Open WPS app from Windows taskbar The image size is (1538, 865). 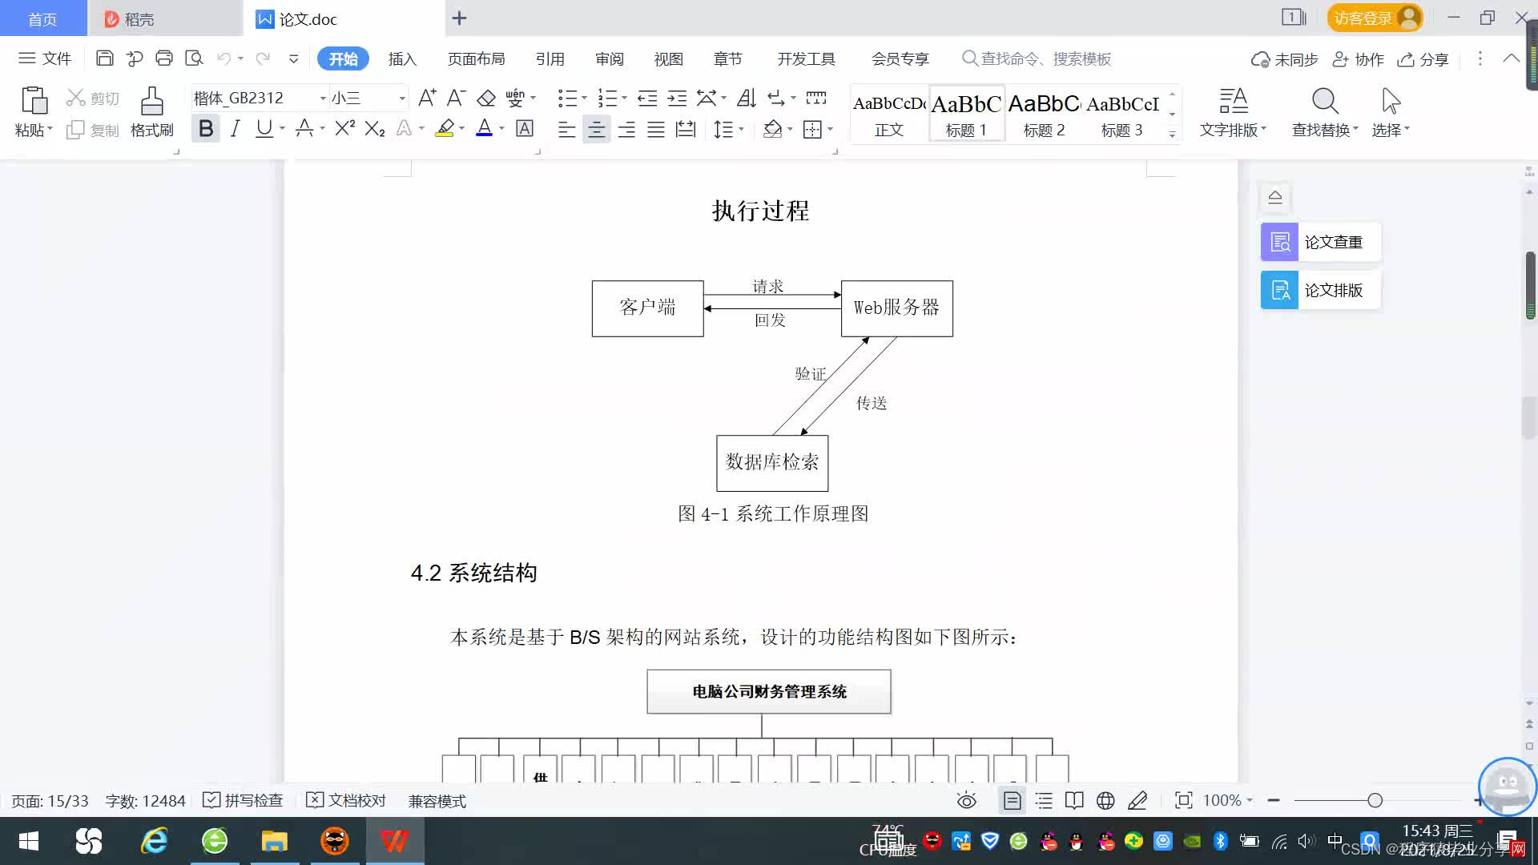pyautogui.click(x=394, y=841)
